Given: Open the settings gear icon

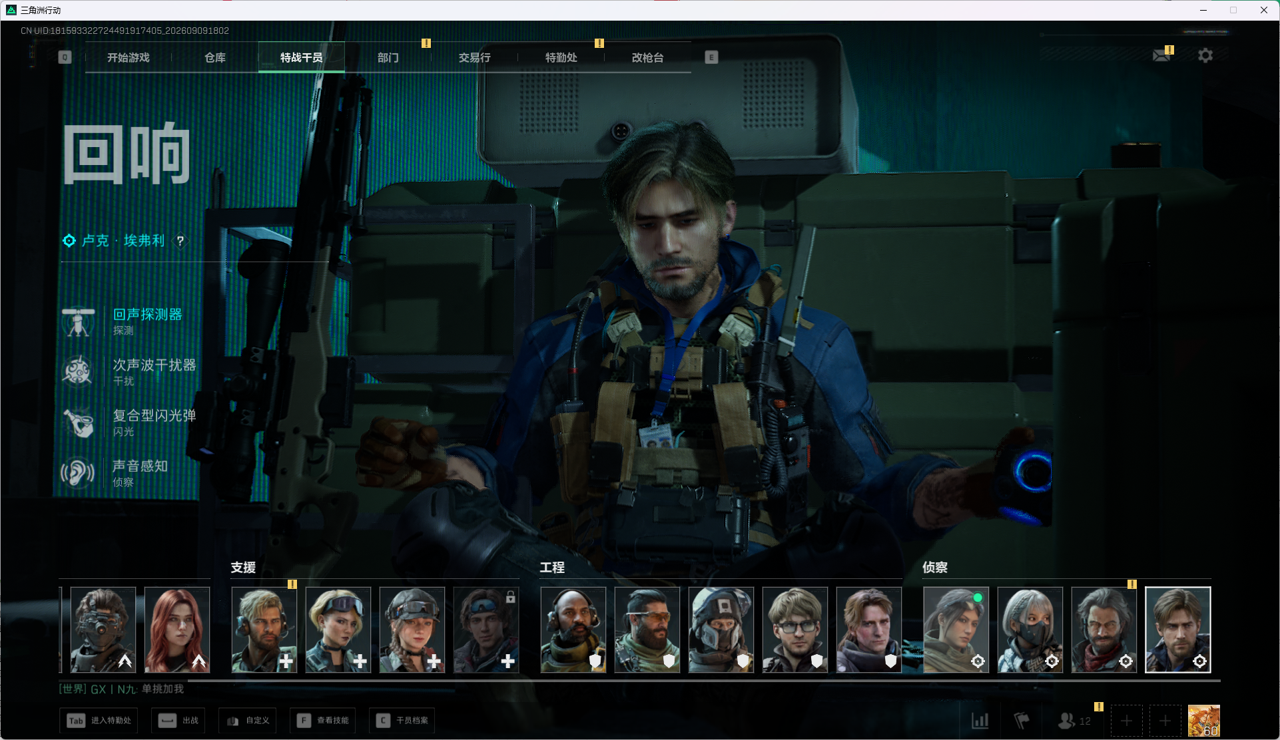Looking at the screenshot, I should 1205,55.
